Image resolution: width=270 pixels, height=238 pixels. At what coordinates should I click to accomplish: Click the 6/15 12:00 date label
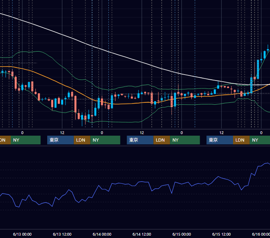point(222,234)
